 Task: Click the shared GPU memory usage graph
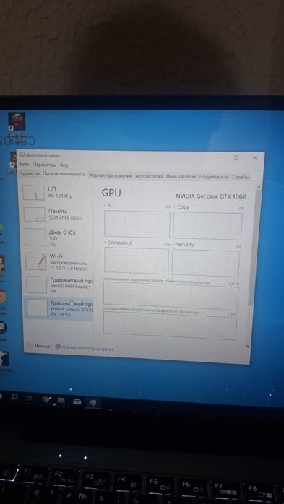tap(170, 326)
